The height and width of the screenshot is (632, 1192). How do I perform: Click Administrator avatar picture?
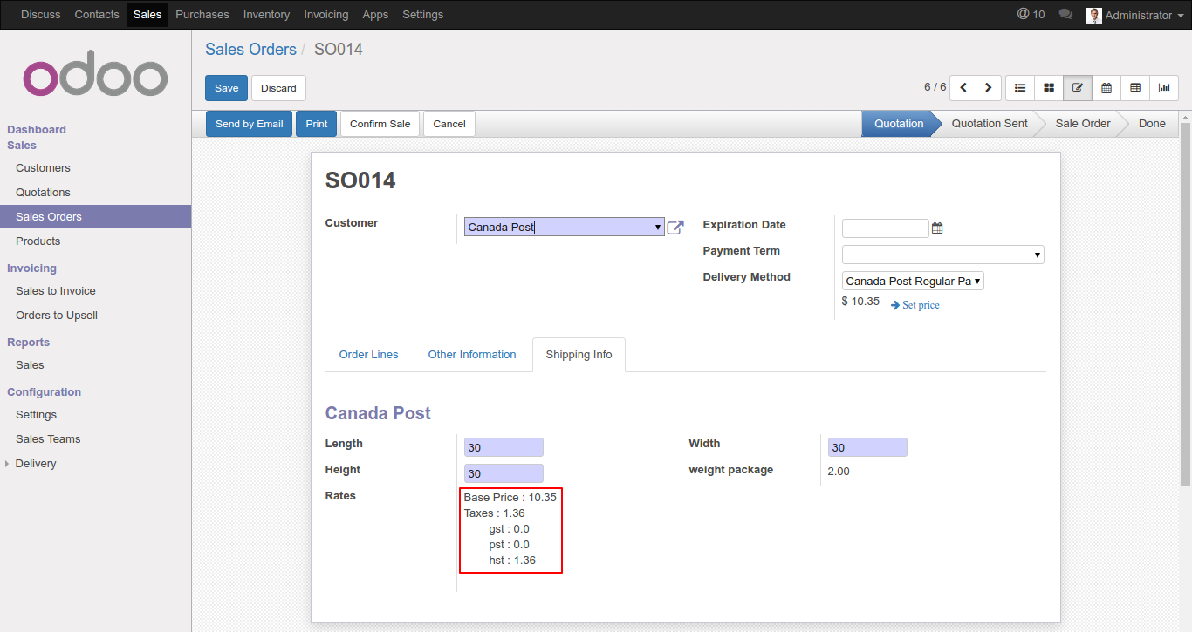coord(1093,15)
